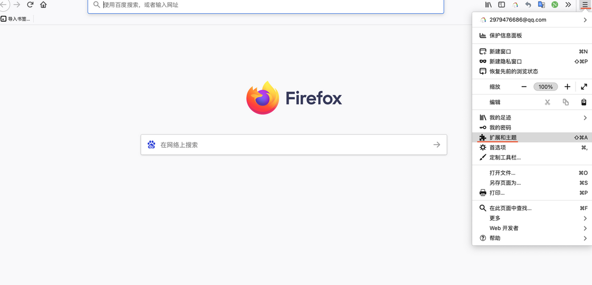Expand the 帮助 row arrow
Viewport: 592px width, 285px height.
tap(585, 238)
